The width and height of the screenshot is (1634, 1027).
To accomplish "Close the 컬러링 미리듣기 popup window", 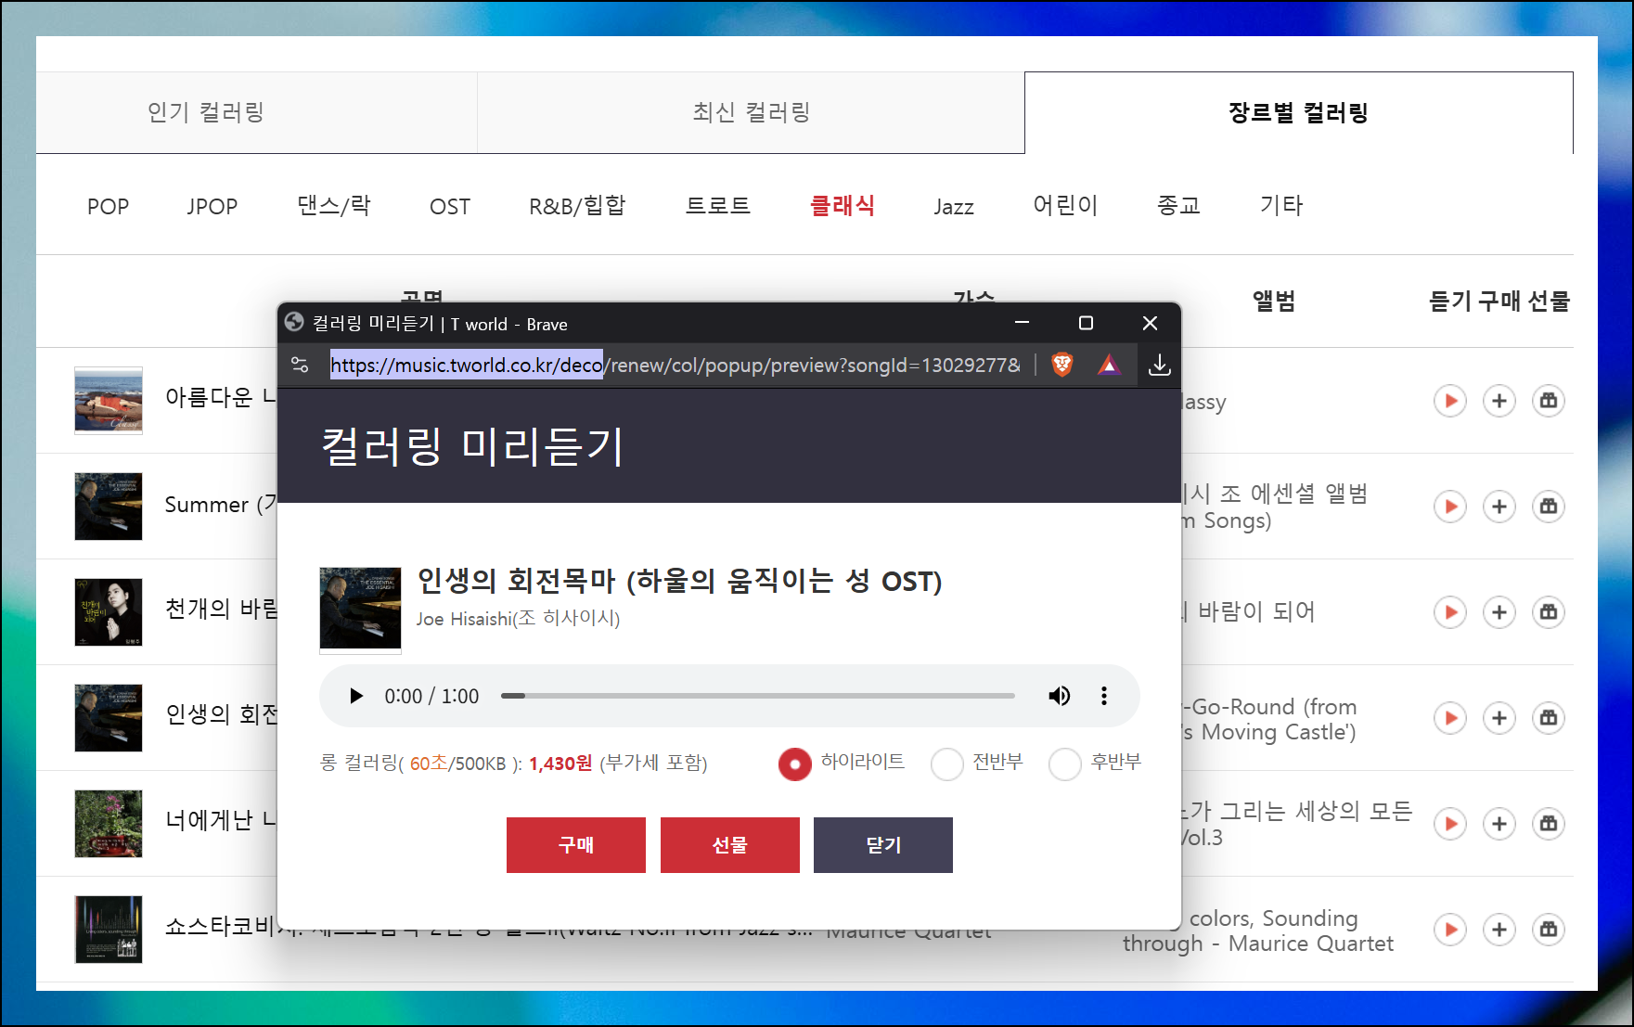I will [x=1150, y=323].
